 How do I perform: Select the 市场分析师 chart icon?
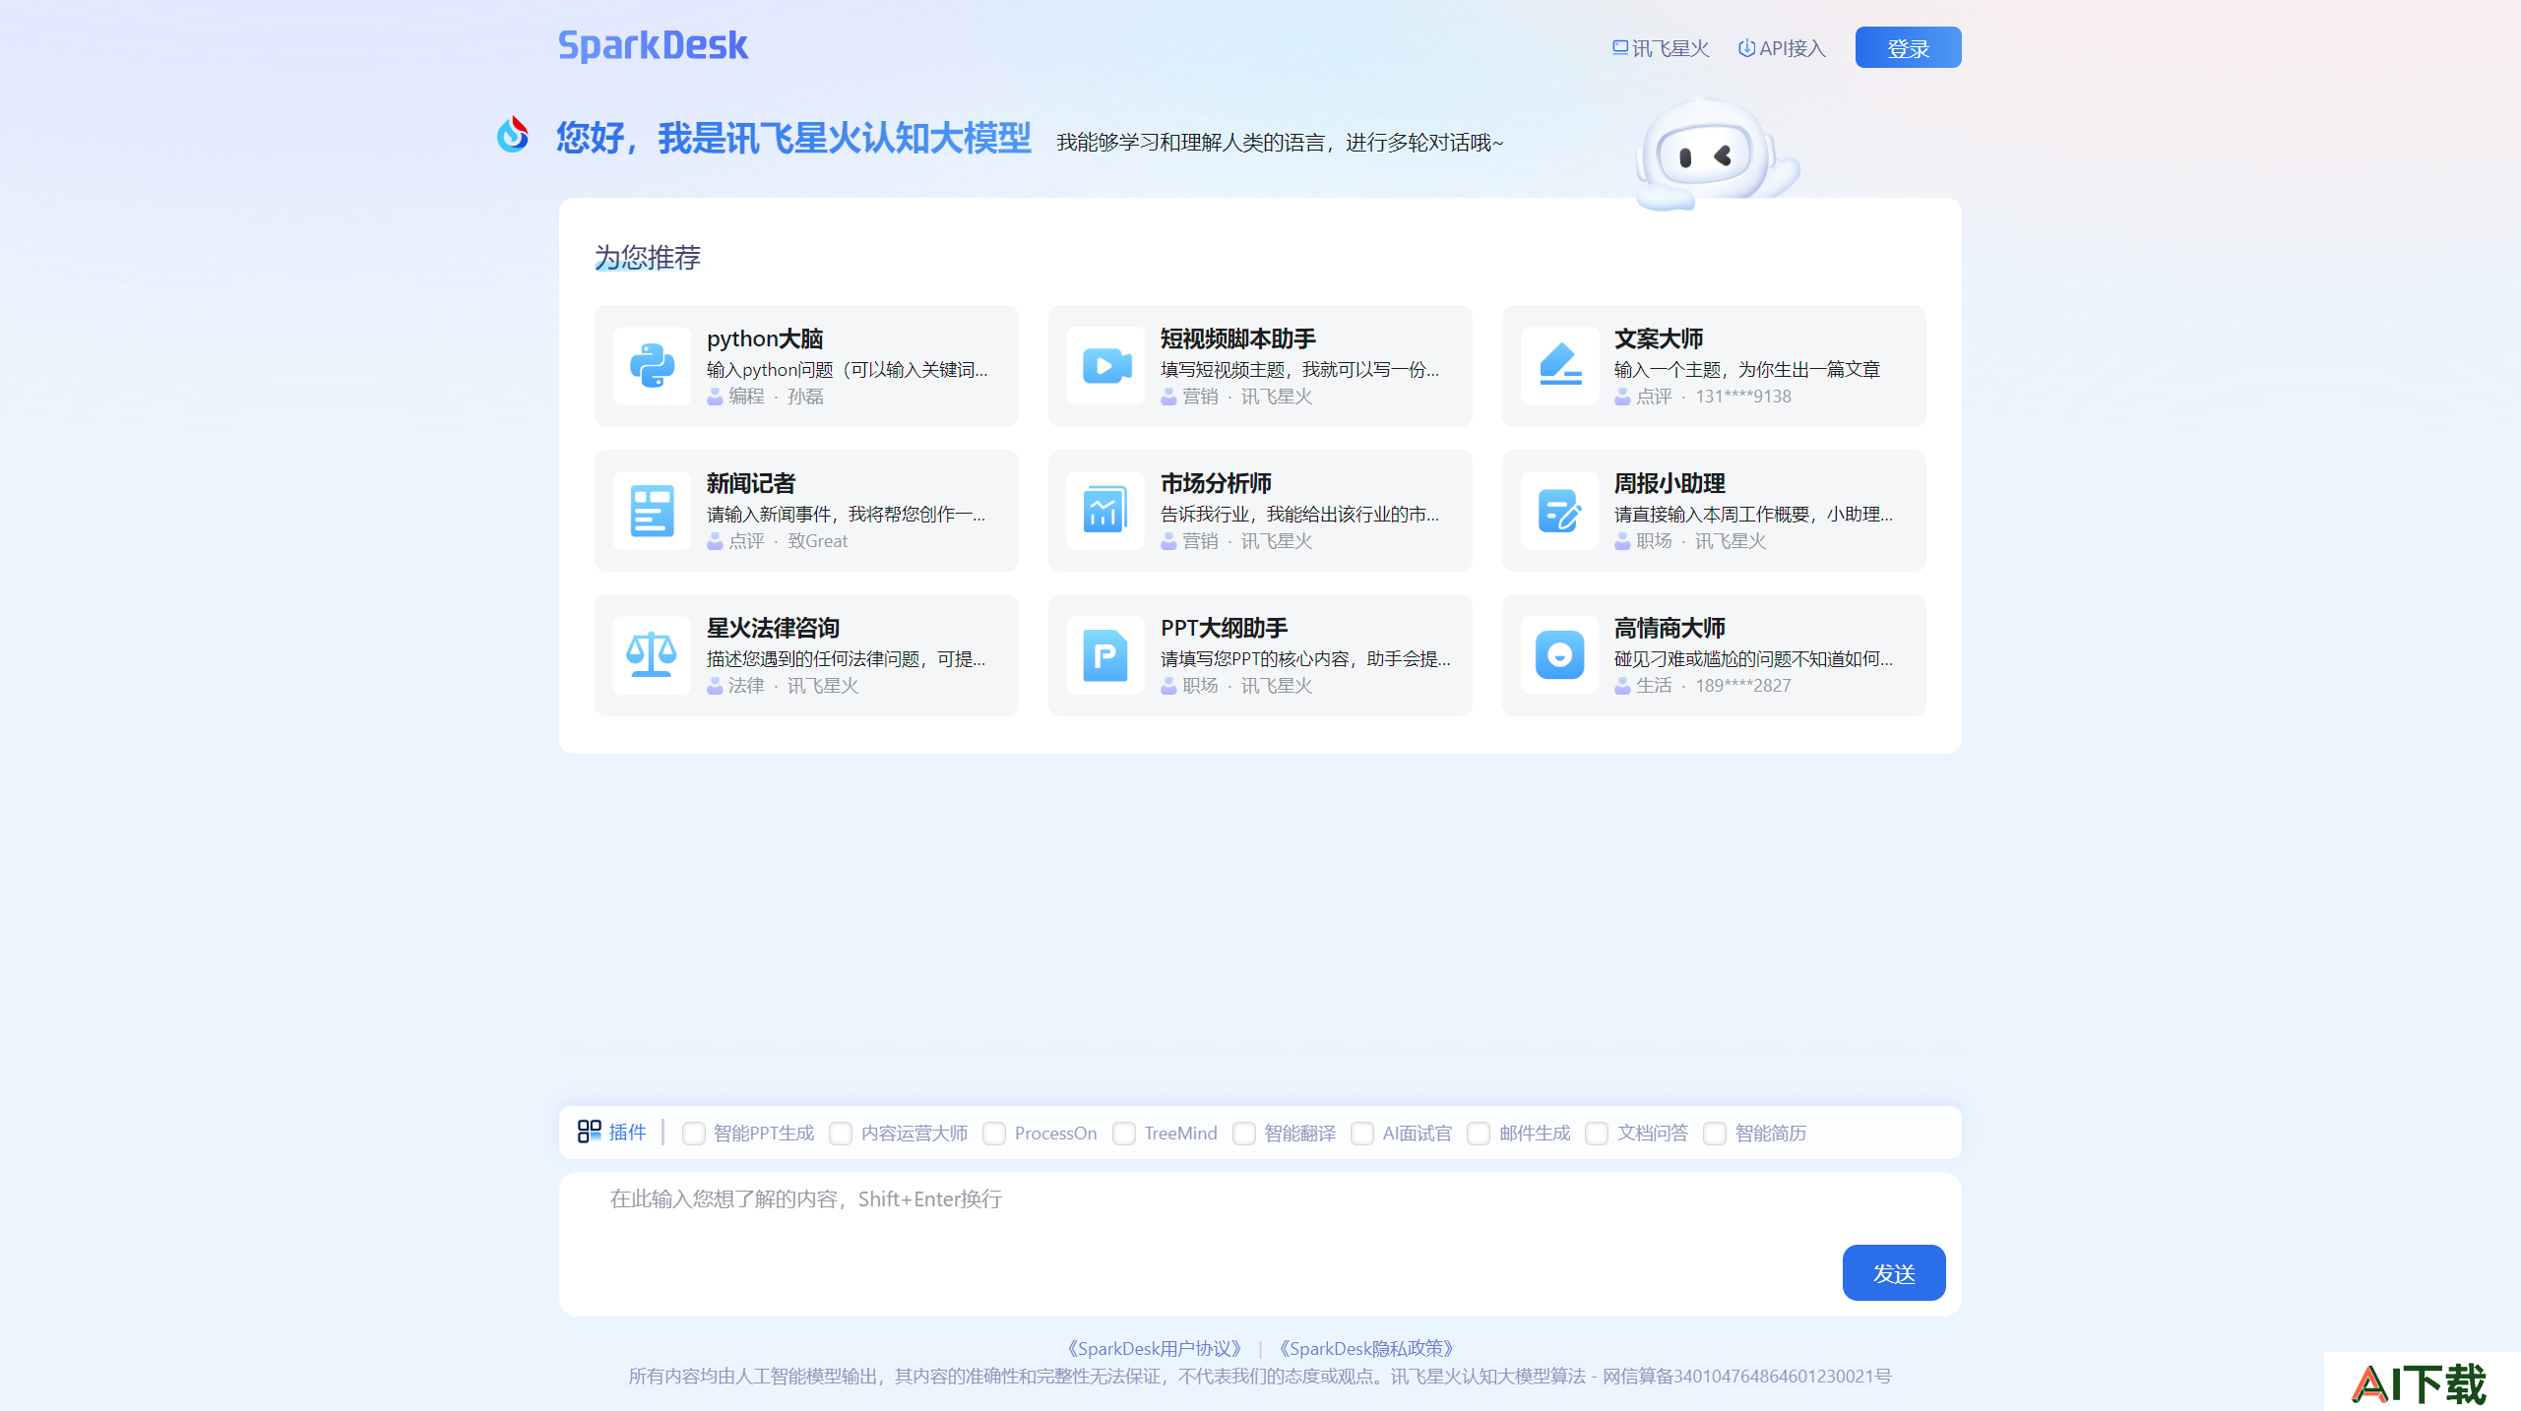1105,511
